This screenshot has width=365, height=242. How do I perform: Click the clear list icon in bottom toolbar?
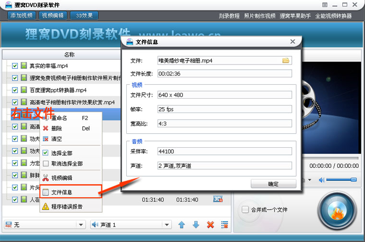coord(225,225)
